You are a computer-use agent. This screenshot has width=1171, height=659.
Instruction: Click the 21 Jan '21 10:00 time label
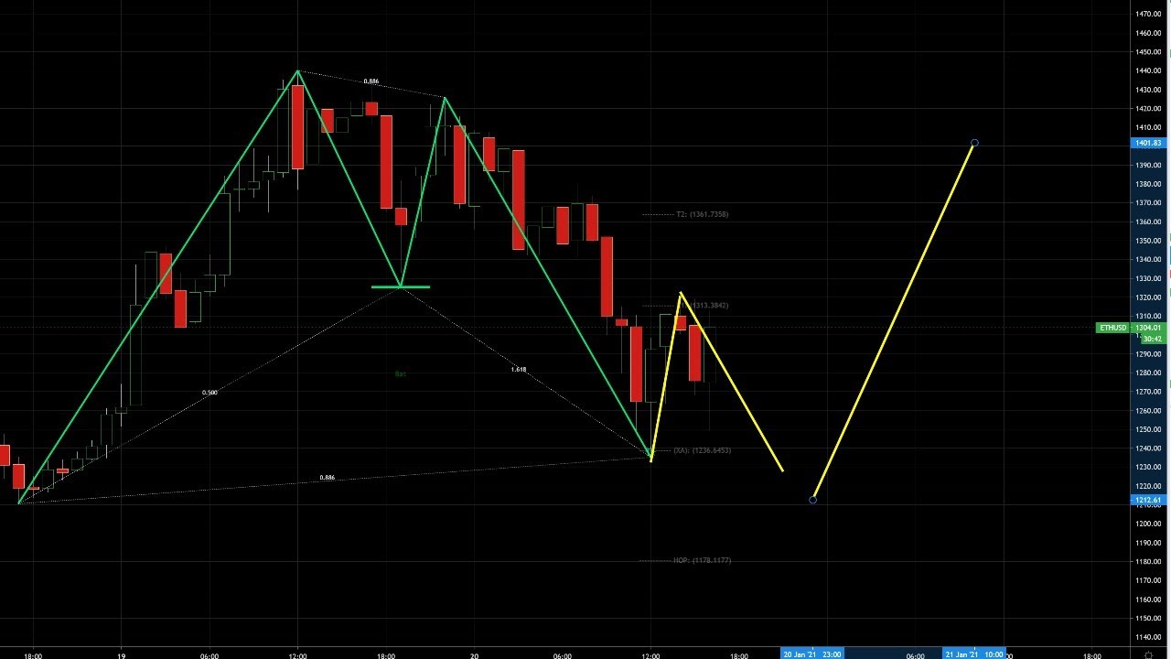[x=974, y=654]
